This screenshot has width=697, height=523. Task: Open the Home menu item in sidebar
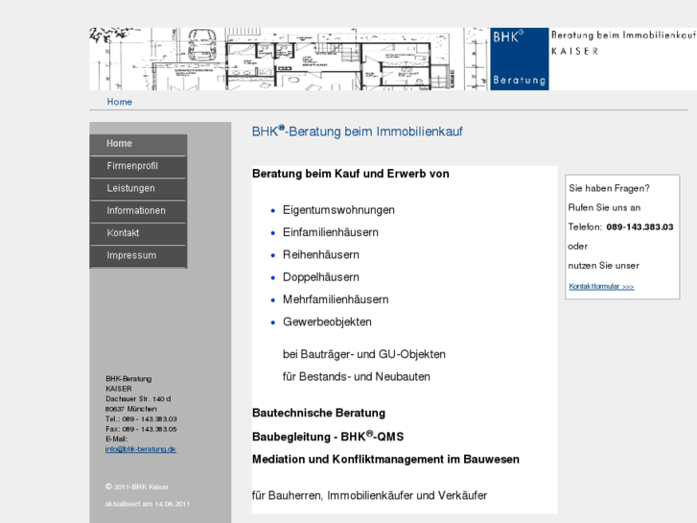(138, 145)
